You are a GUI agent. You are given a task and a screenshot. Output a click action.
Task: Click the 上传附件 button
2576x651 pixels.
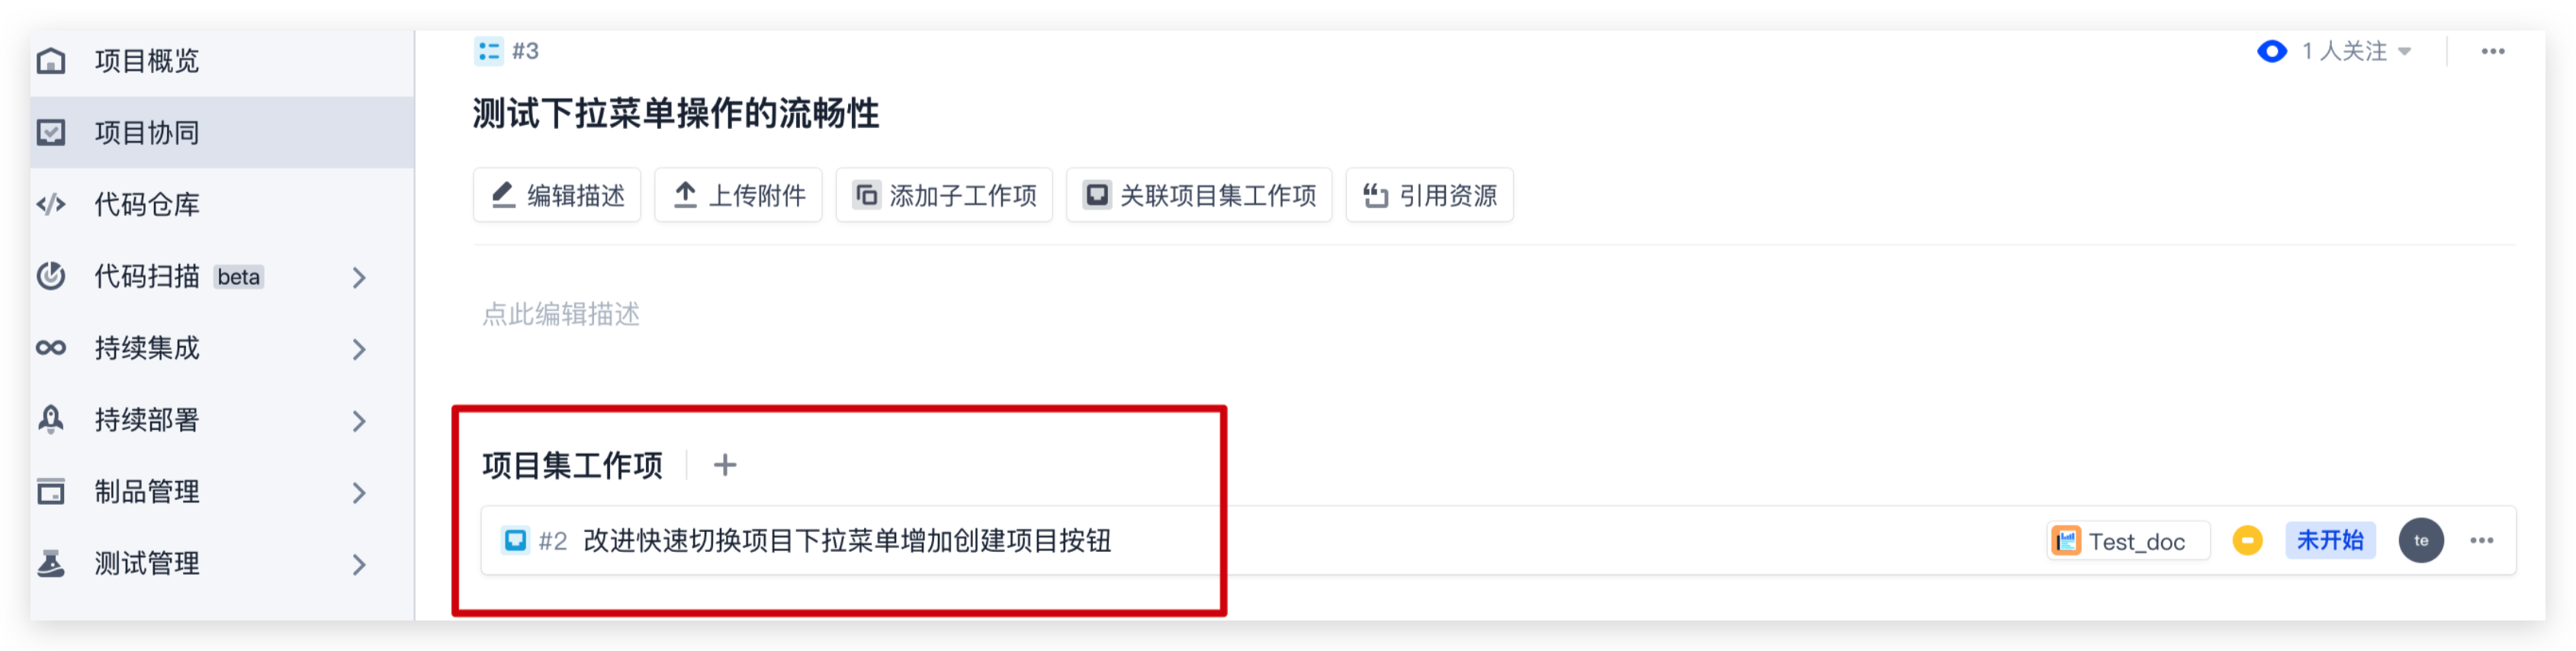[738, 195]
